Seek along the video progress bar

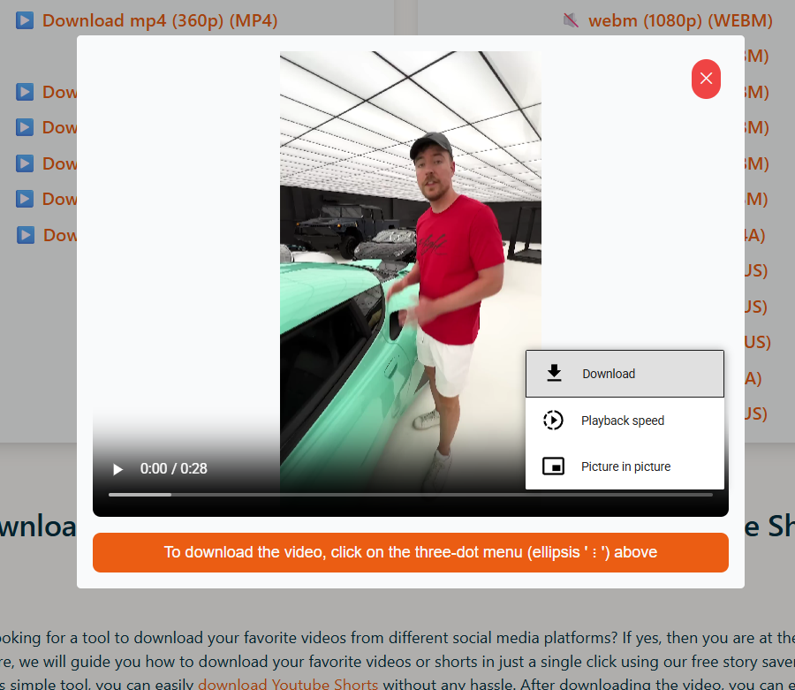(410, 494)
